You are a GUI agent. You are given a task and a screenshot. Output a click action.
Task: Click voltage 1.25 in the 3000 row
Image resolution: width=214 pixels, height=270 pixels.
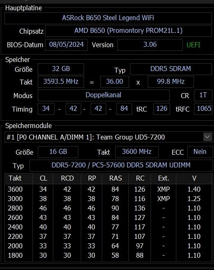coord(194,199)
